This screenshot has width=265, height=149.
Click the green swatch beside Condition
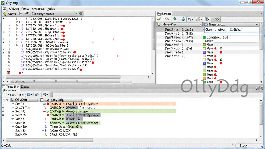[204, 37]
